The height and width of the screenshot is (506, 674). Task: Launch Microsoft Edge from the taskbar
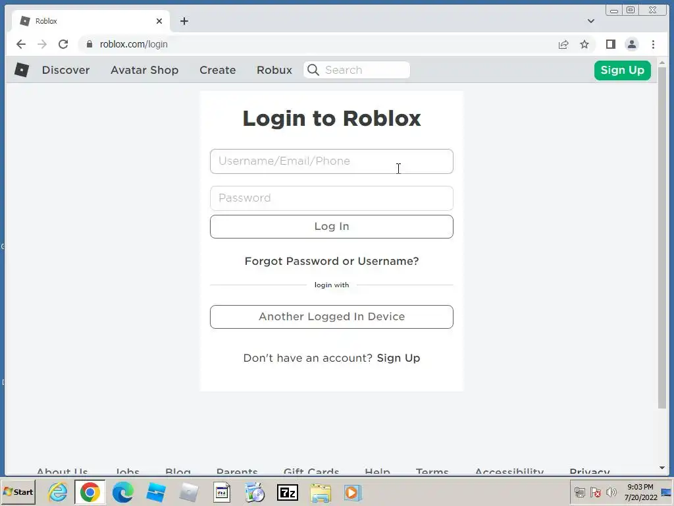(x=123, y=492)
